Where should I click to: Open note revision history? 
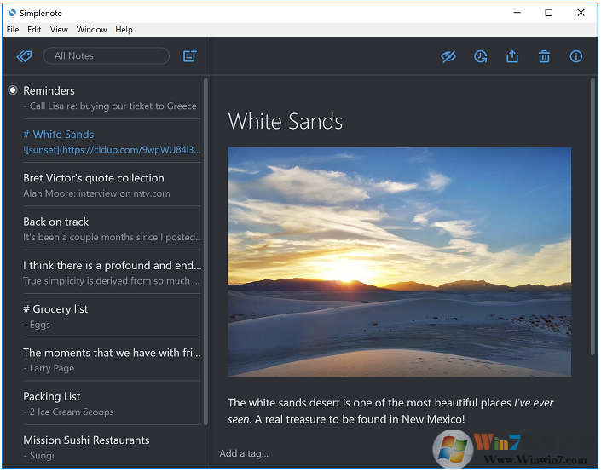click(x=481, y=56)
